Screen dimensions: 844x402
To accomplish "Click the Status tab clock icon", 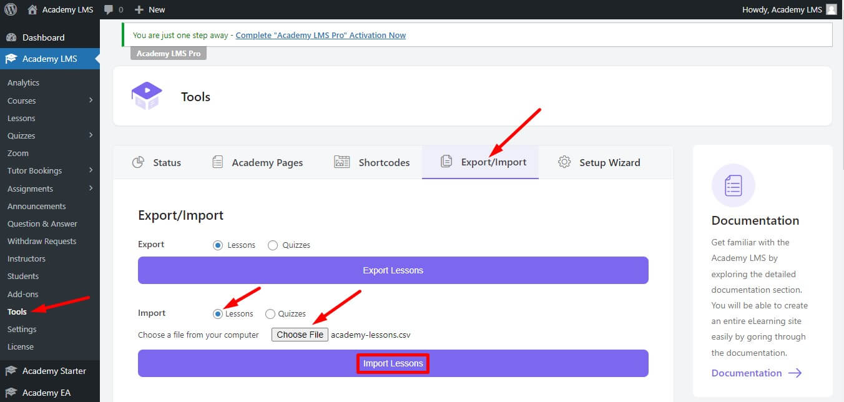I will pyautogui.click(x=139, y=162).
